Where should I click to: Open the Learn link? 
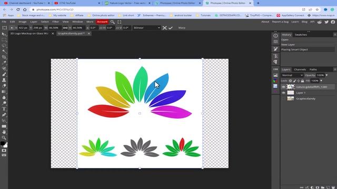[x=295, y=22]
